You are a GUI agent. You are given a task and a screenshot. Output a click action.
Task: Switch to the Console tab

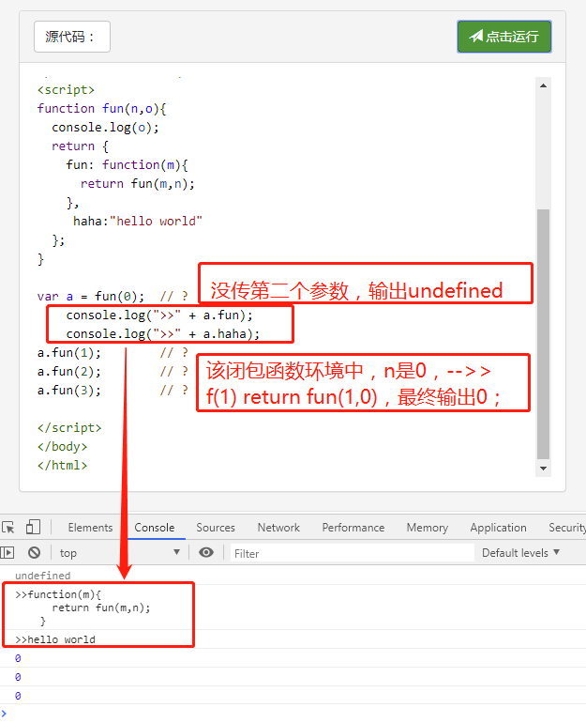154,528
